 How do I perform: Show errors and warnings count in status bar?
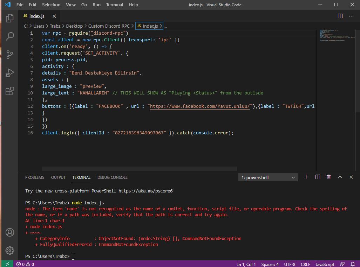[x=25, y=264]
